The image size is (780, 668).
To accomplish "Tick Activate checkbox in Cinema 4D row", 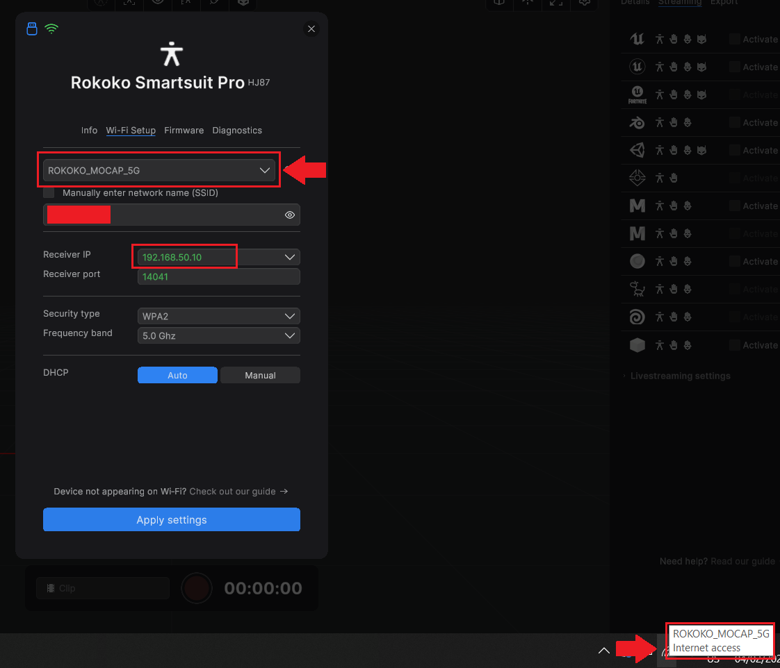I will point(735,261).
